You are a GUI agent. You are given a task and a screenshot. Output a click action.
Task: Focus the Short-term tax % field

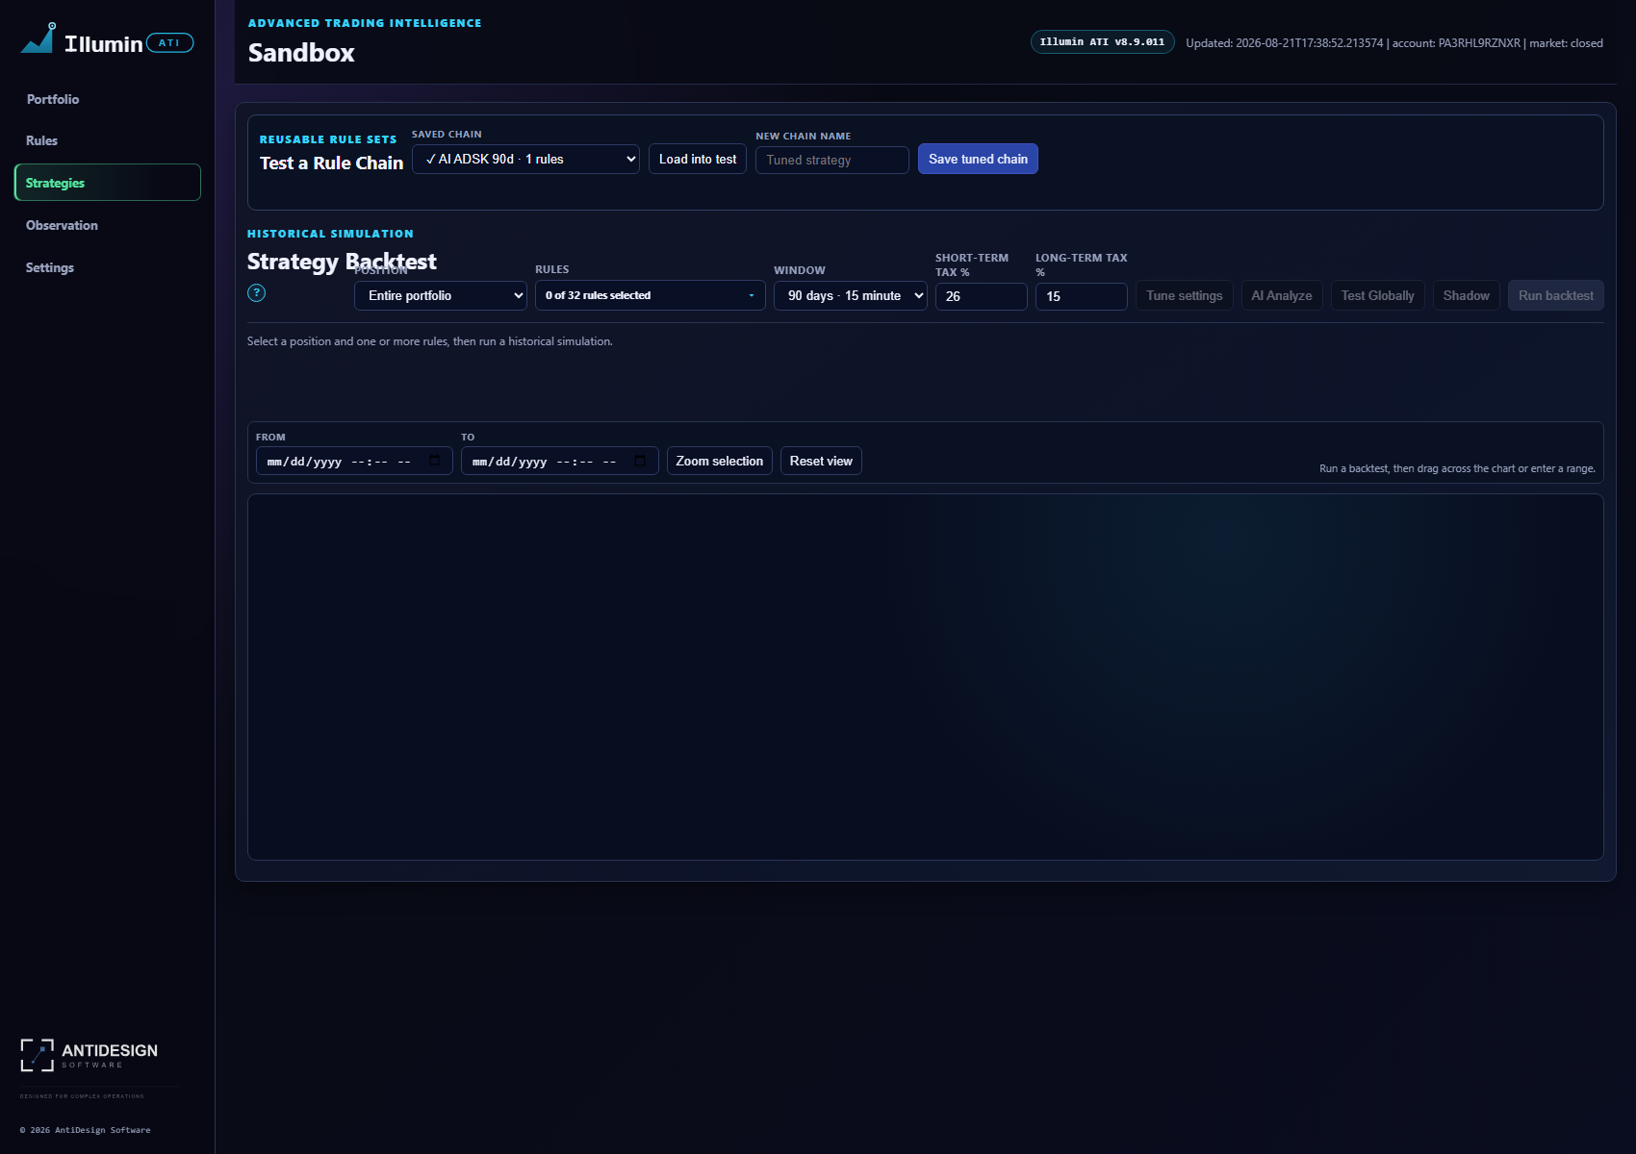982,296
